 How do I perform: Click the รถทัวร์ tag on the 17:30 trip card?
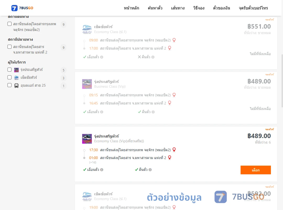[x=269, y=129]
